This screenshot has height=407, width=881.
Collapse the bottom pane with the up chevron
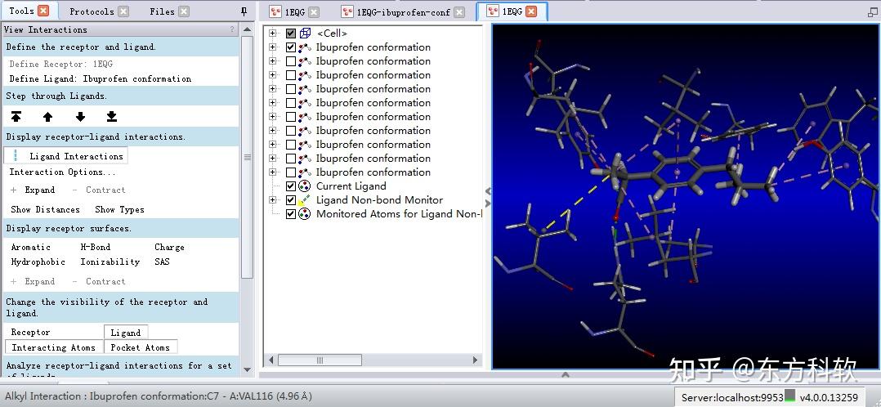coord(566,374)
